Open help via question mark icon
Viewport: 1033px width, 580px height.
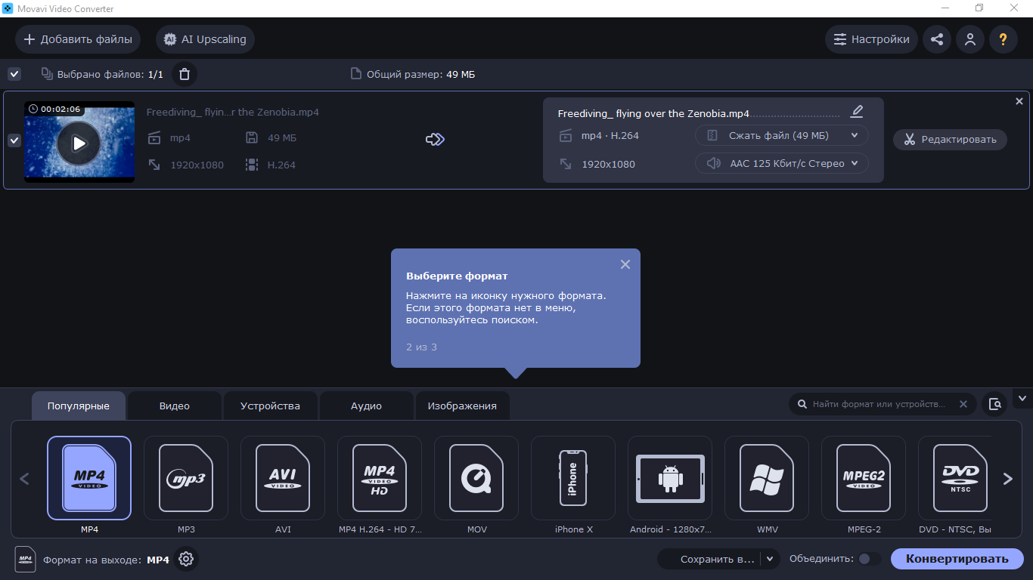1004,39
